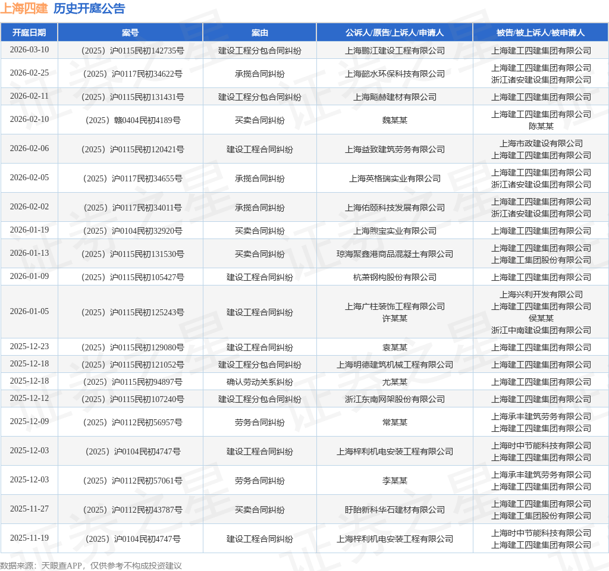Click defendant 侯某某
Screen dimensions: 609x571
tap(541, 319)
